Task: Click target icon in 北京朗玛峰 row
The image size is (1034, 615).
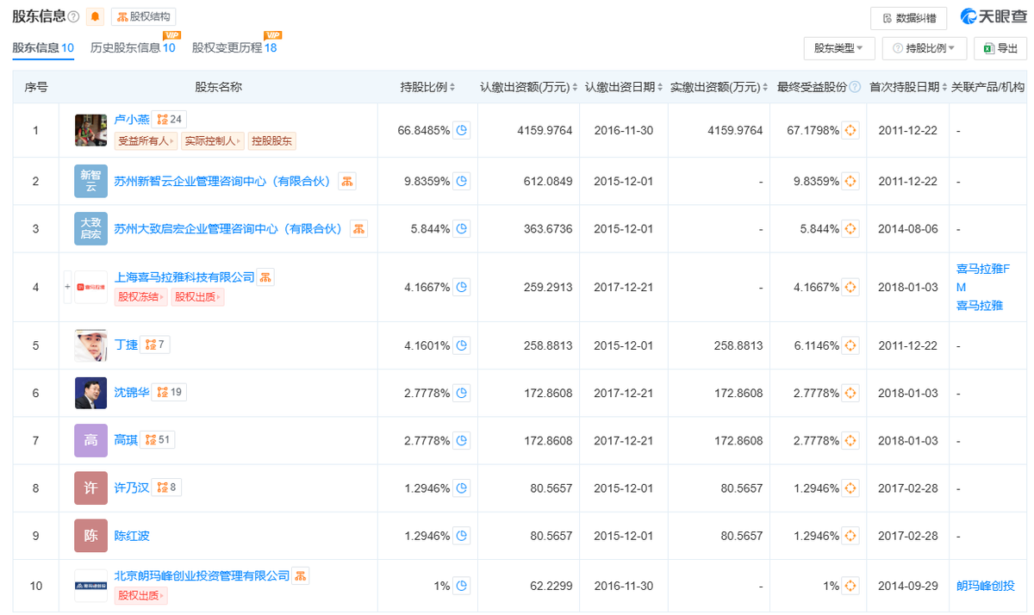Action: click(851, 586)
